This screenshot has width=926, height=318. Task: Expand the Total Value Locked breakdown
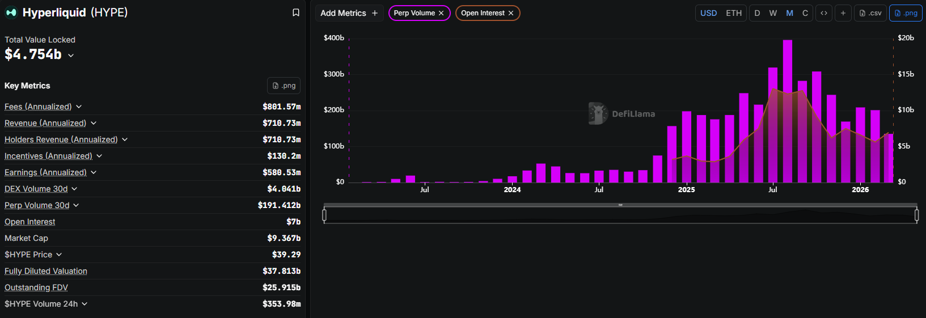pos(71,56)
